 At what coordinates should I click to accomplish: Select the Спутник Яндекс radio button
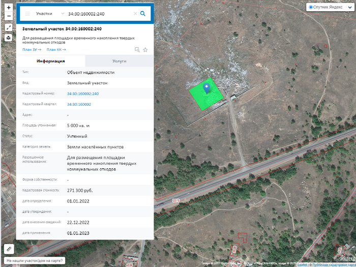(311, 7)
